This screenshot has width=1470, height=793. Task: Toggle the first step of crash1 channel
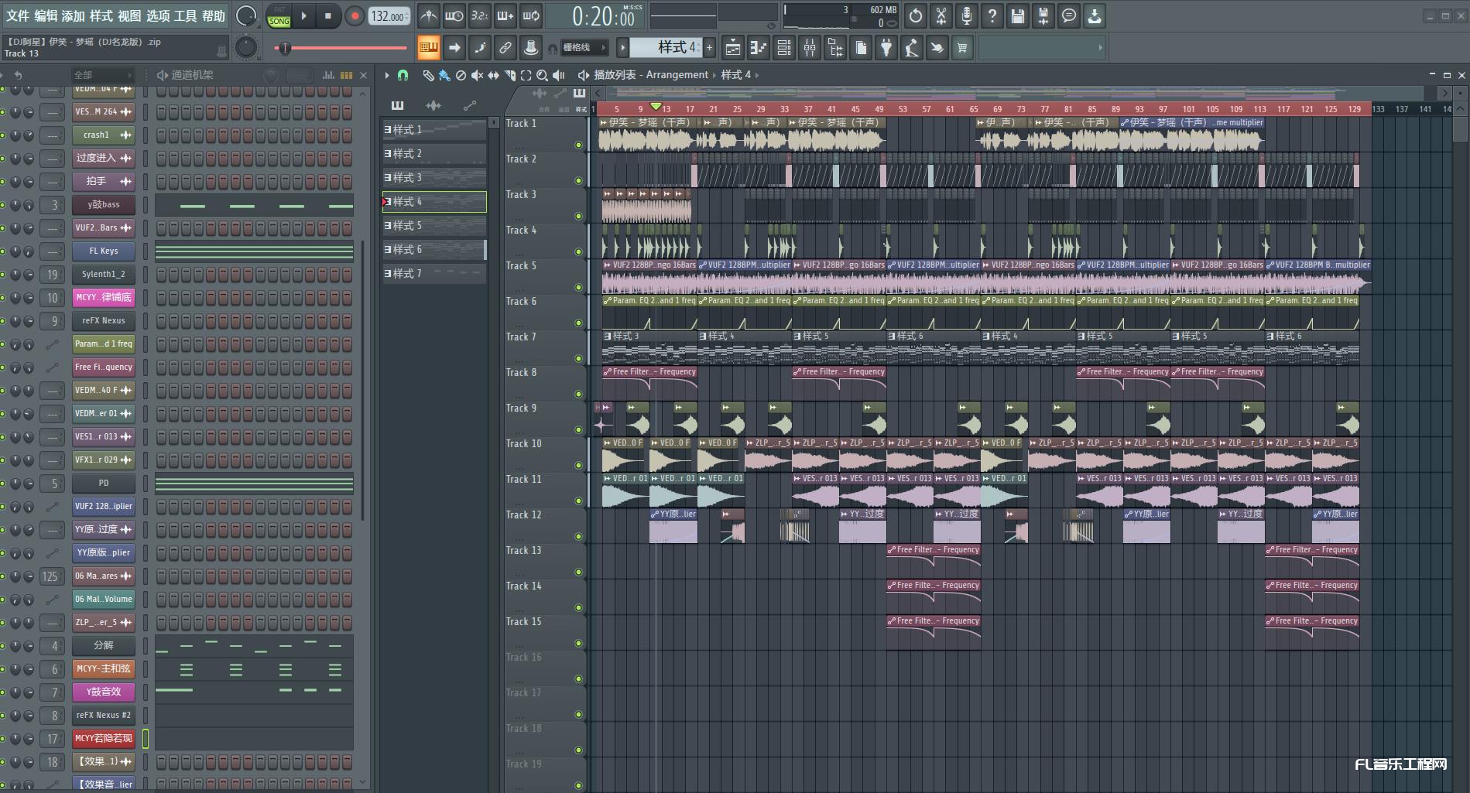[x=162, y=135]
